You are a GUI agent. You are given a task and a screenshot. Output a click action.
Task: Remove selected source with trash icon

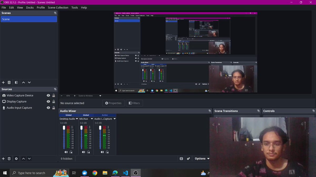click(x=9, y=159)
